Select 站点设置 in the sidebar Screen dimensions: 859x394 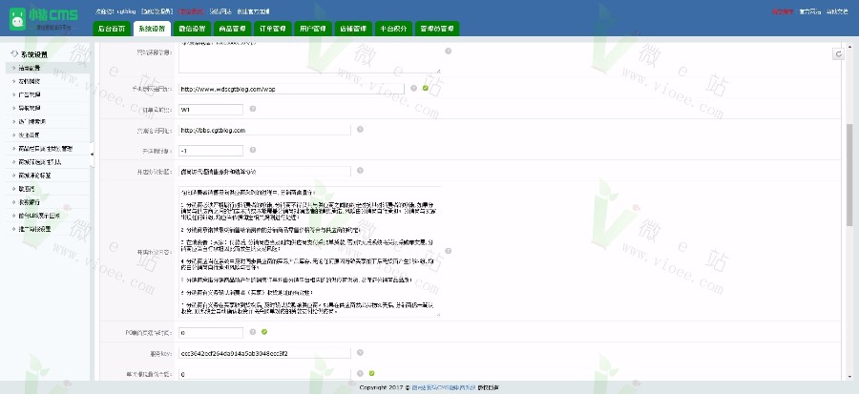(x=47, y=68)
